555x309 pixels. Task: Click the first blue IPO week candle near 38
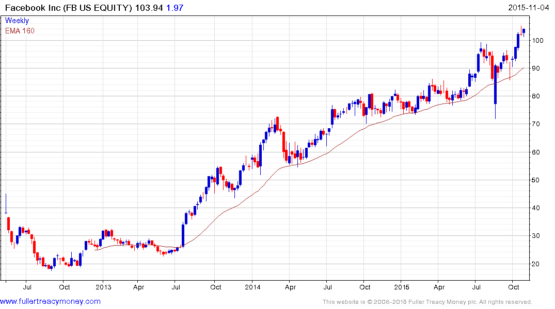click(x=6, y=204)
